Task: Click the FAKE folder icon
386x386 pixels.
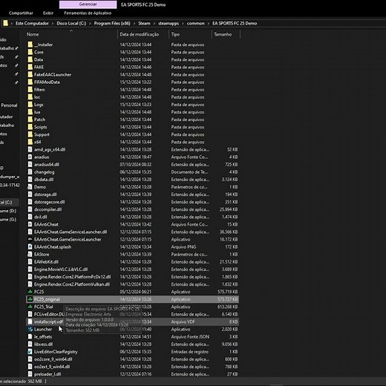Action: [x=30, y=67]
